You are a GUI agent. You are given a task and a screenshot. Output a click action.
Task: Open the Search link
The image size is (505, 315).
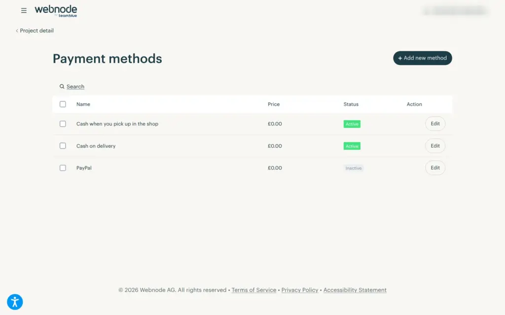(75, 87)
